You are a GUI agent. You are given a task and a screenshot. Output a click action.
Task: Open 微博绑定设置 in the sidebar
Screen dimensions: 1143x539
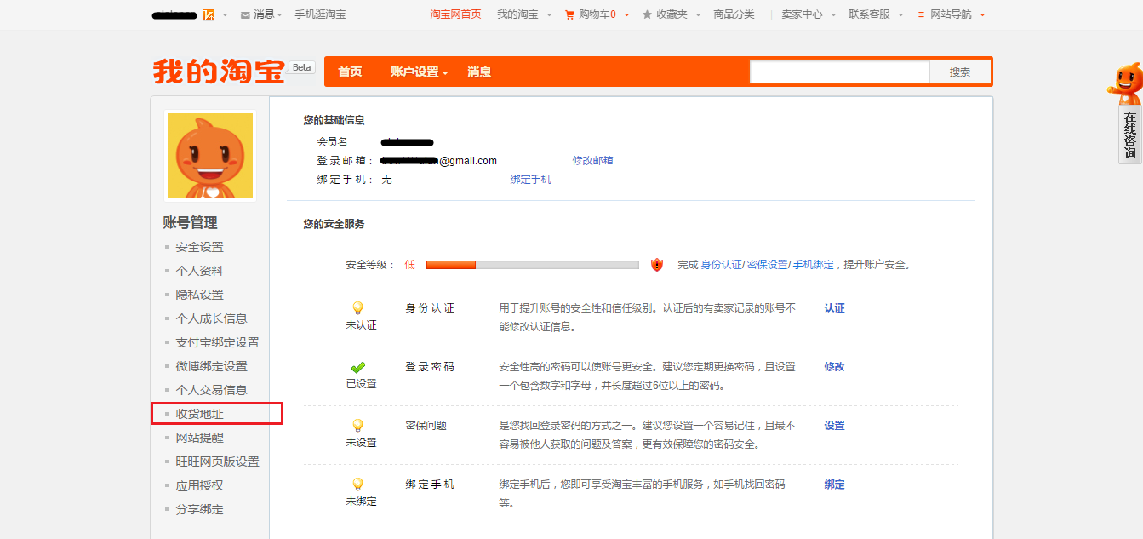tap(212, 366)
